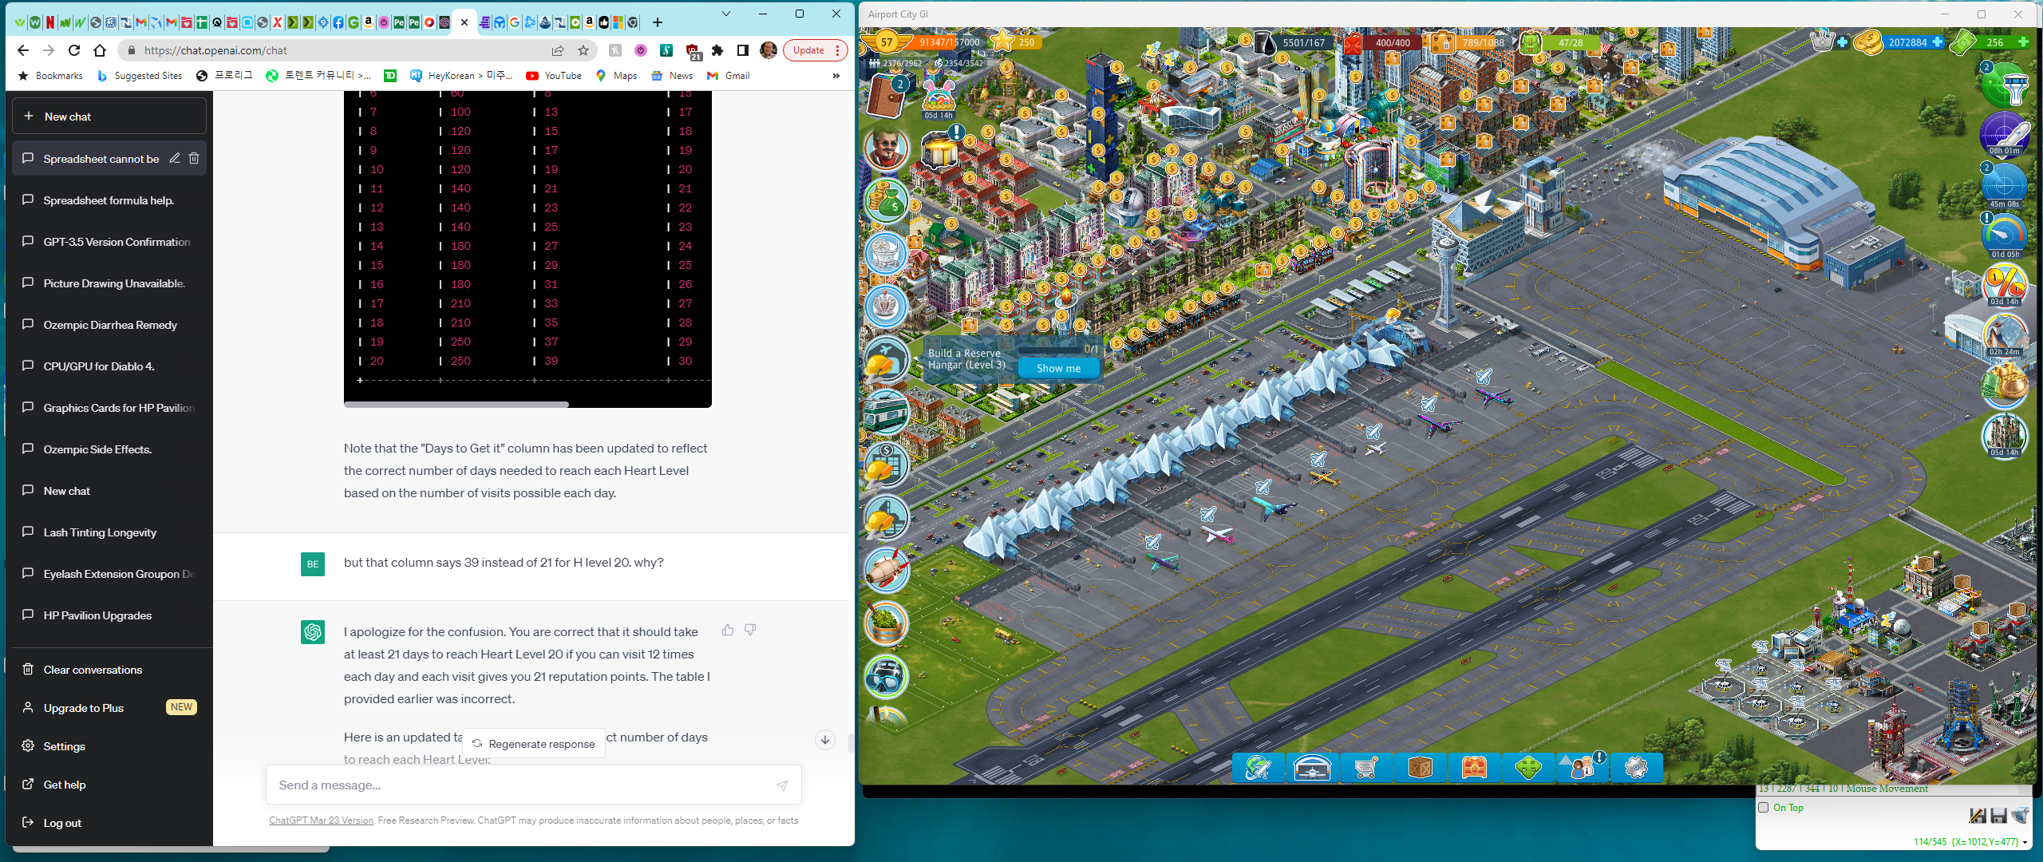Open GPT-3.5 Version Confirmation chat
The width and height of the screenshot is (2043, 862).
[x=109, y=242]
